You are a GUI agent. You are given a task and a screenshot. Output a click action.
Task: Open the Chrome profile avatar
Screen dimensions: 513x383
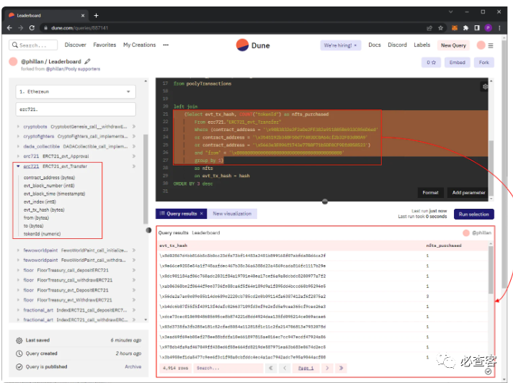[488, 28]
